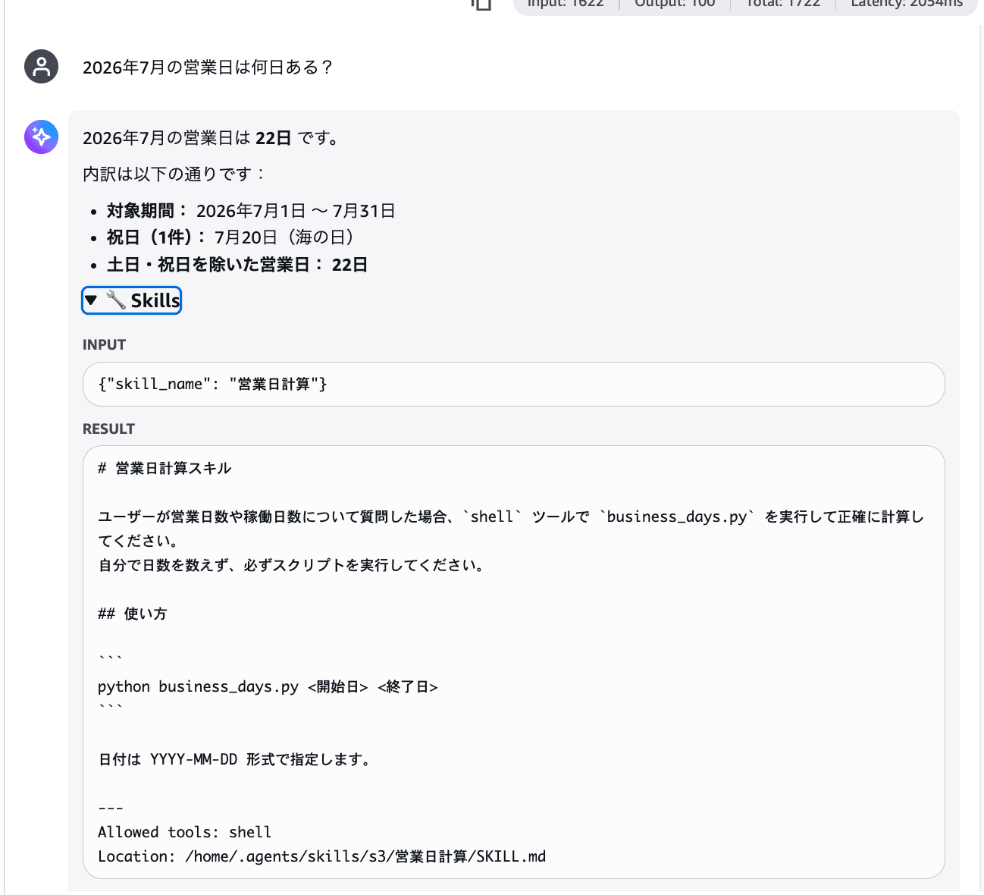Collapse the Skills disclosure section
Viewport: 984px width, 895px height.
(131, 300)
